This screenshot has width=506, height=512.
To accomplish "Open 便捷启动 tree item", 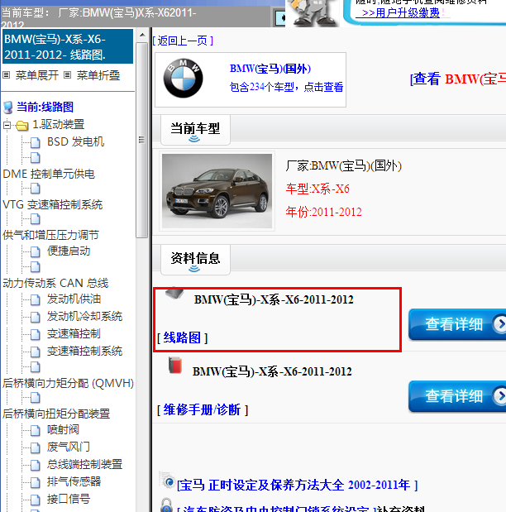I will (69, 251).
